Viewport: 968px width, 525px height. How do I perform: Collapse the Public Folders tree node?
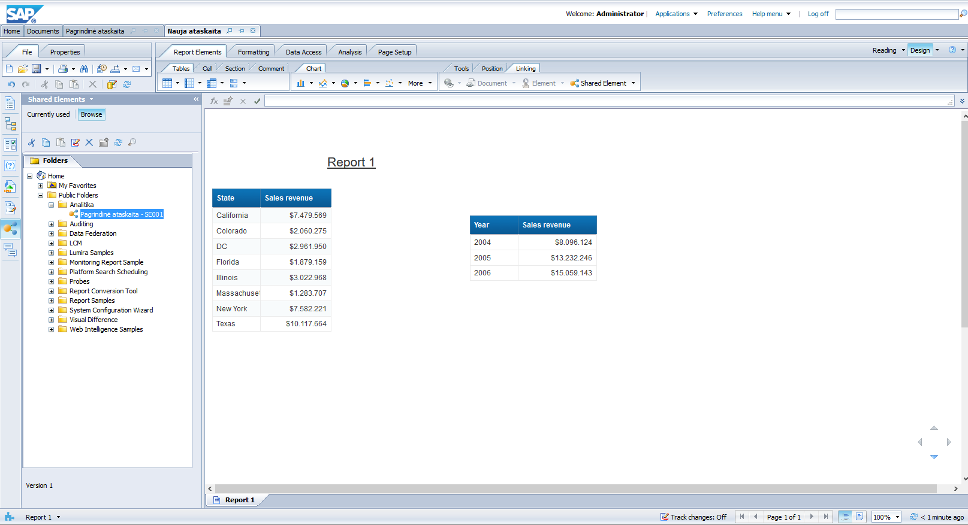click(40, 196)
